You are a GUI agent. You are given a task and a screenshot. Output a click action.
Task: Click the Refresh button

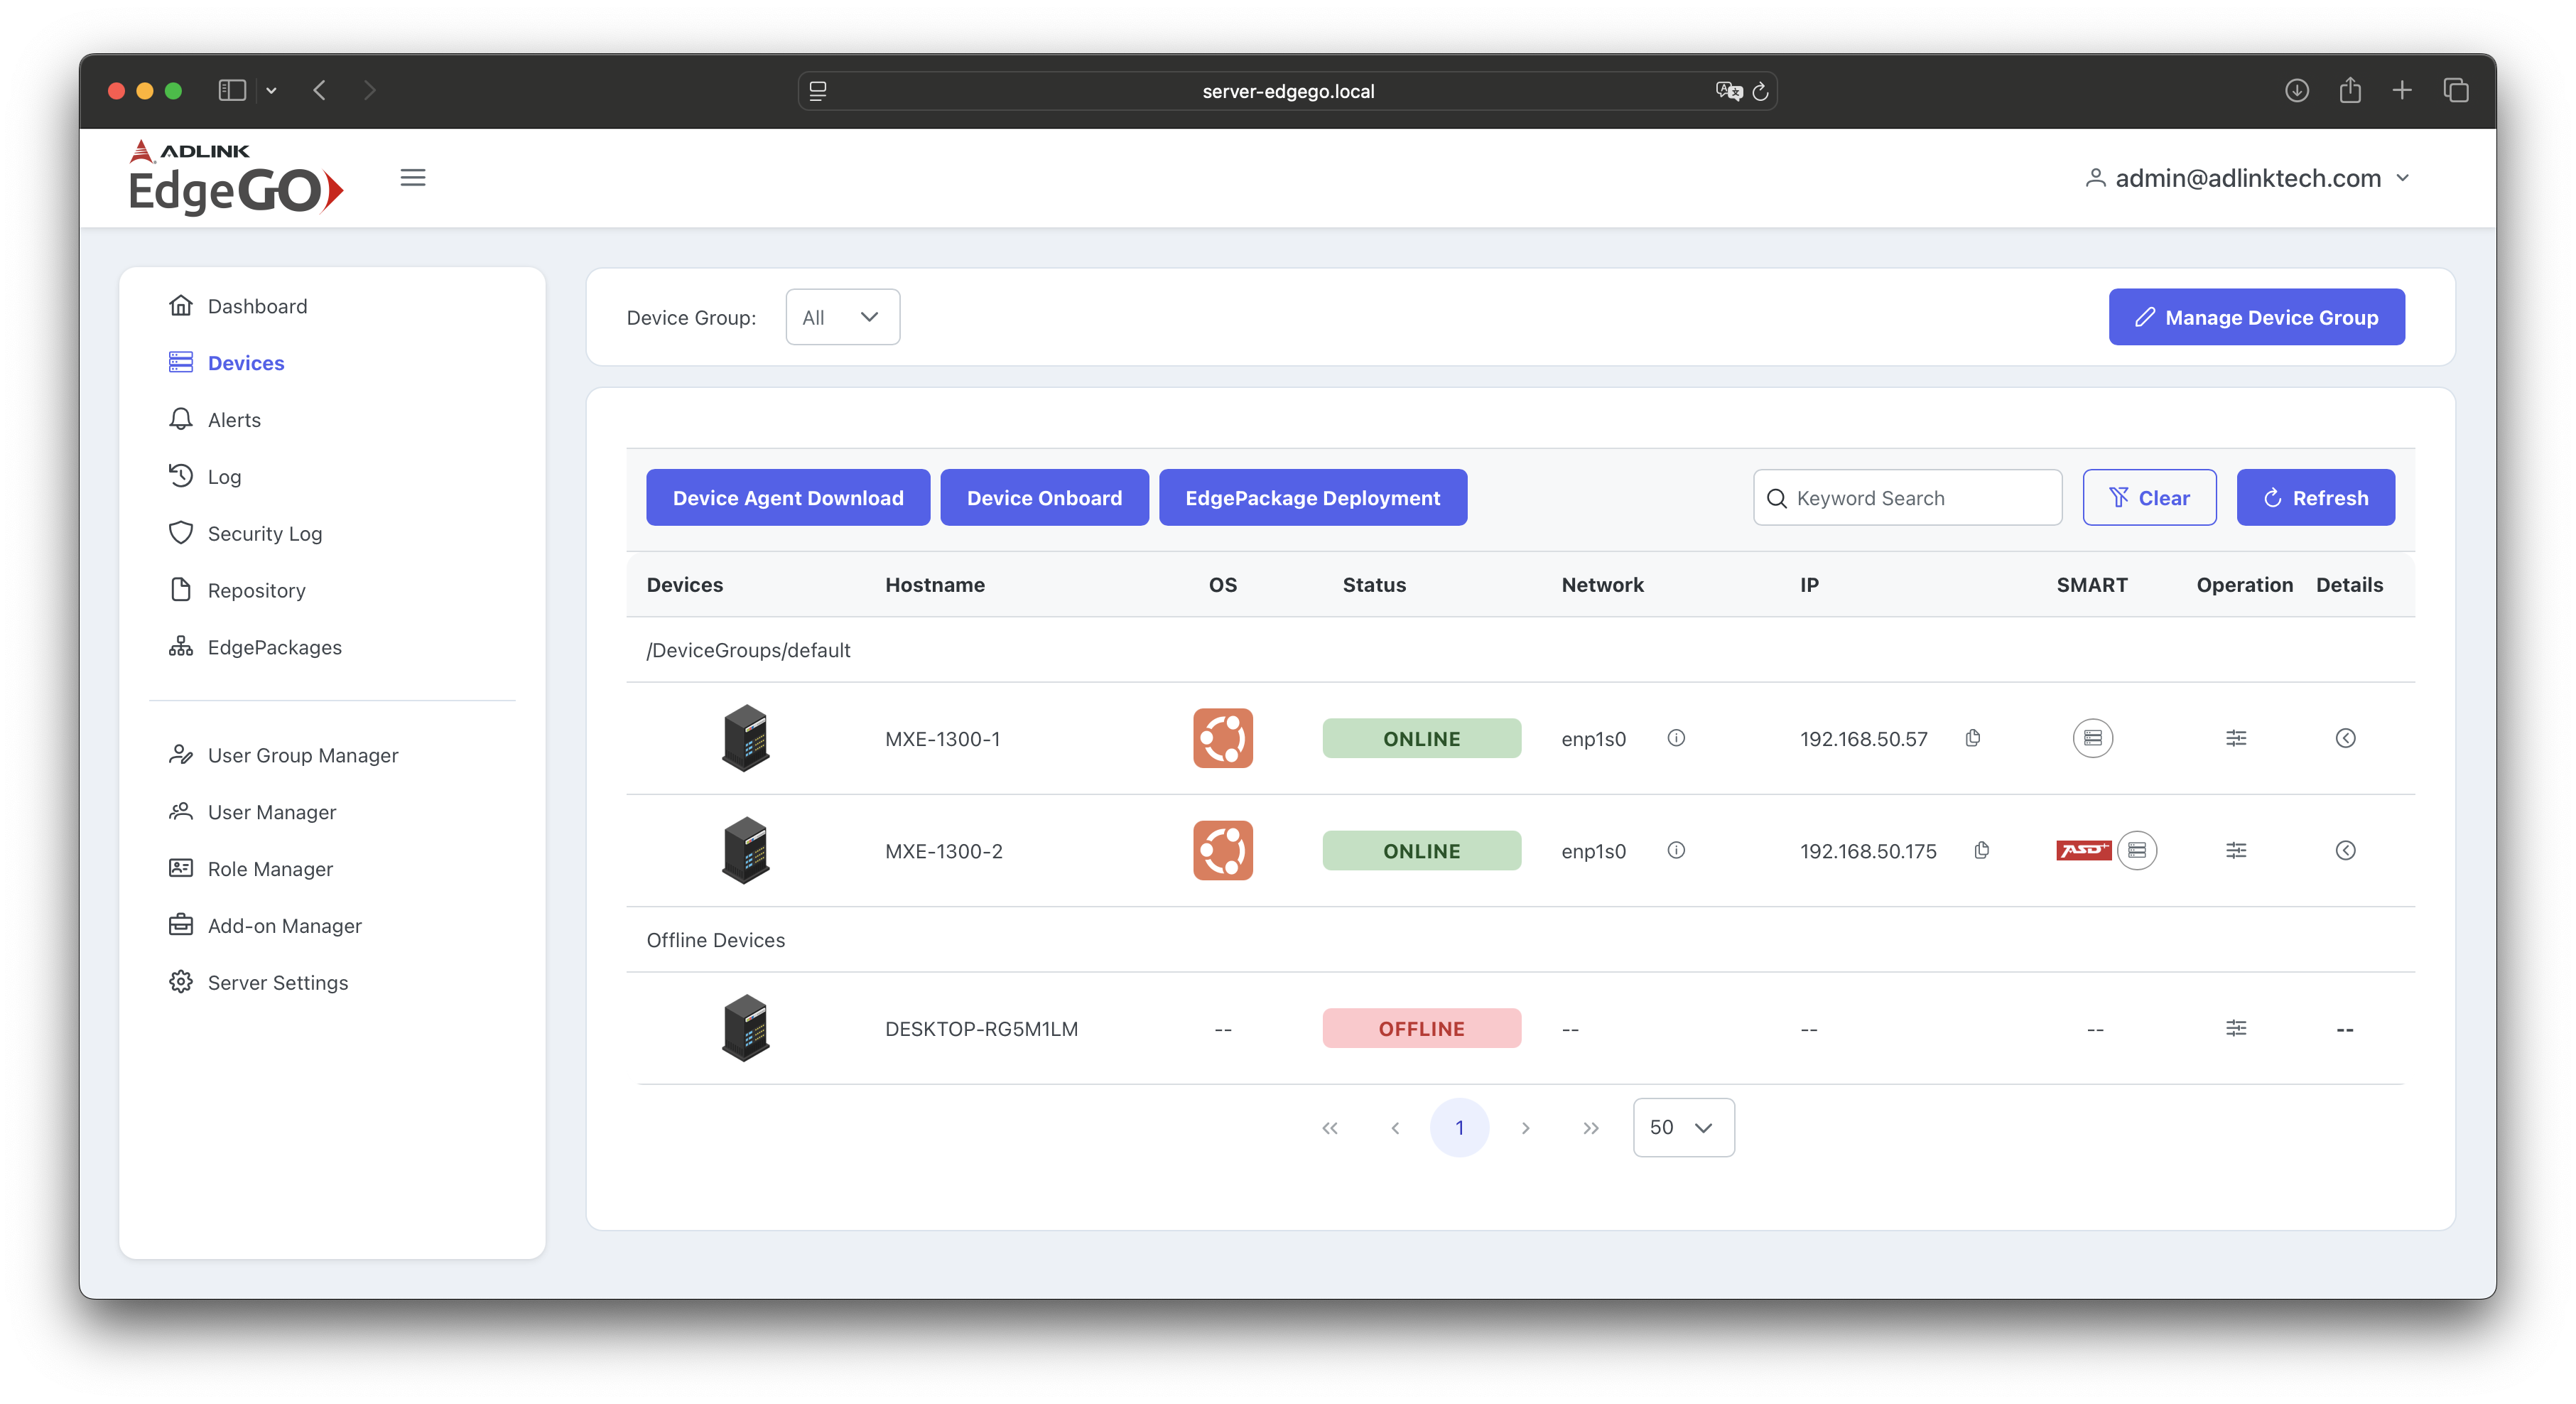2315,497
